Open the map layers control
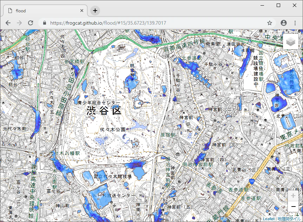The height and width of the screenshot is (222, 303). [291, 42]
